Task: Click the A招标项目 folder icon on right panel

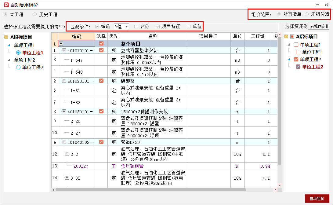Action: click(286, 37)
